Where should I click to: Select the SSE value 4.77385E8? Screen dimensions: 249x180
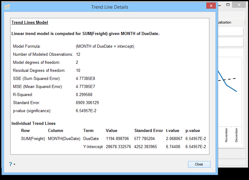(85, 79)
